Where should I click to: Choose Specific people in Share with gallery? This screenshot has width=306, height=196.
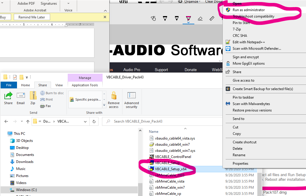point(86,99)
